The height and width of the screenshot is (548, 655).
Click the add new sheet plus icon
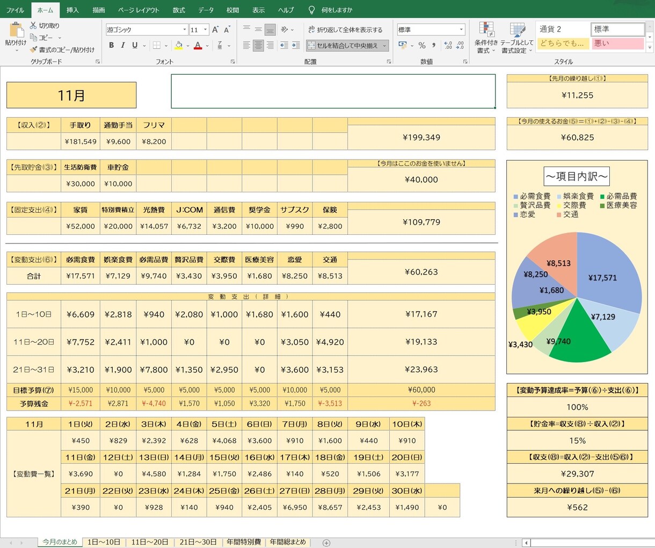(326, 543)
